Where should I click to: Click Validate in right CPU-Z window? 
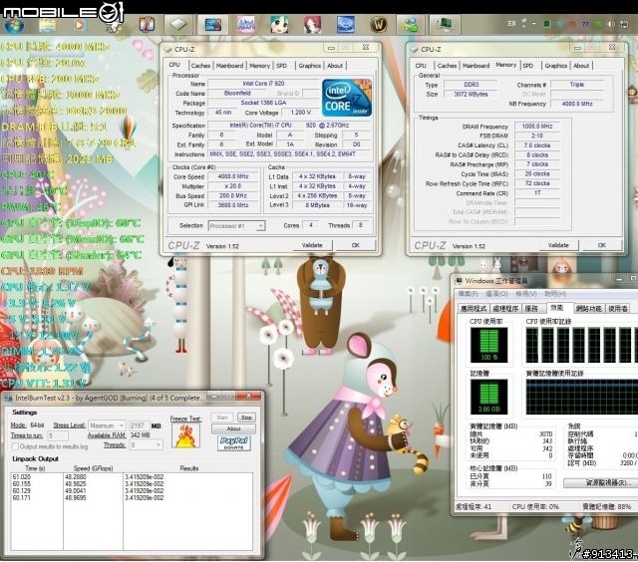coord(558,245)
